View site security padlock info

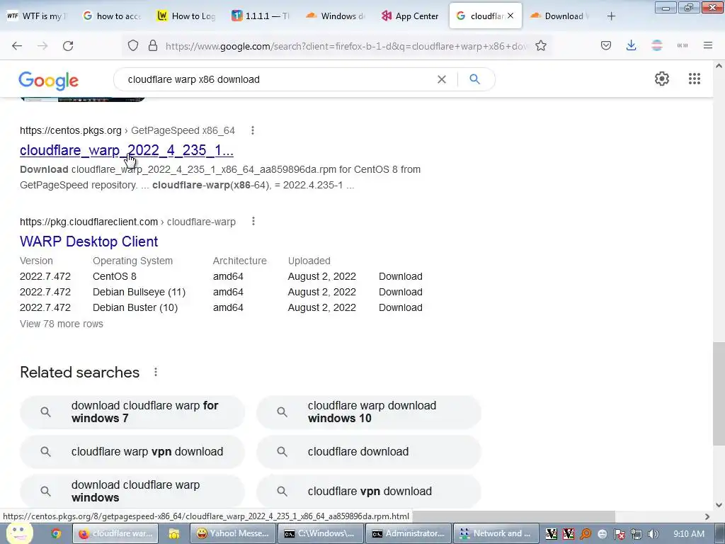point(153,46)
